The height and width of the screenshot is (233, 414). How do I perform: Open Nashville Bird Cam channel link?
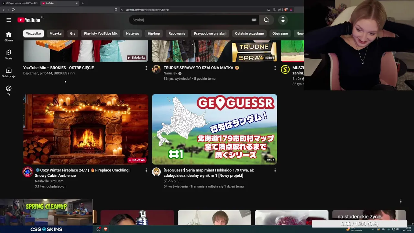pos(49,181)
